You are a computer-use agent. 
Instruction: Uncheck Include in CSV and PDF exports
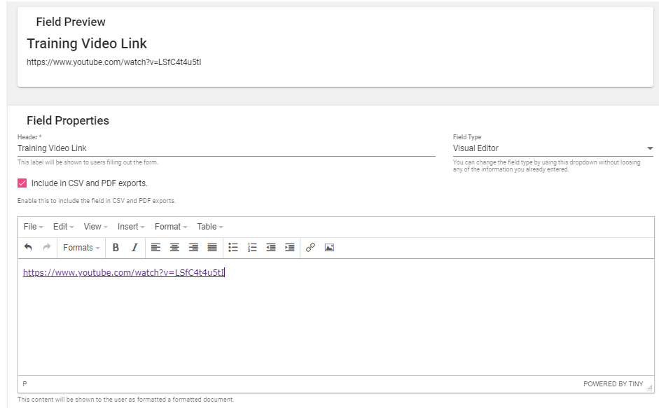pos(22,183)
